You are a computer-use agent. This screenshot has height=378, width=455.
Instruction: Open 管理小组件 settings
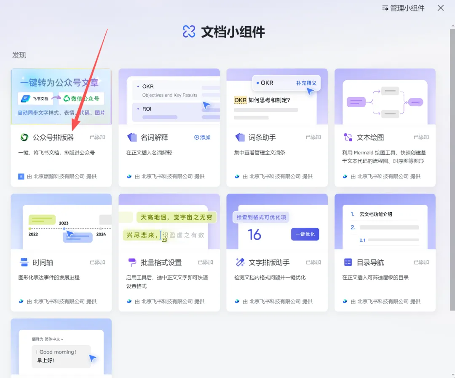(403, 8)
